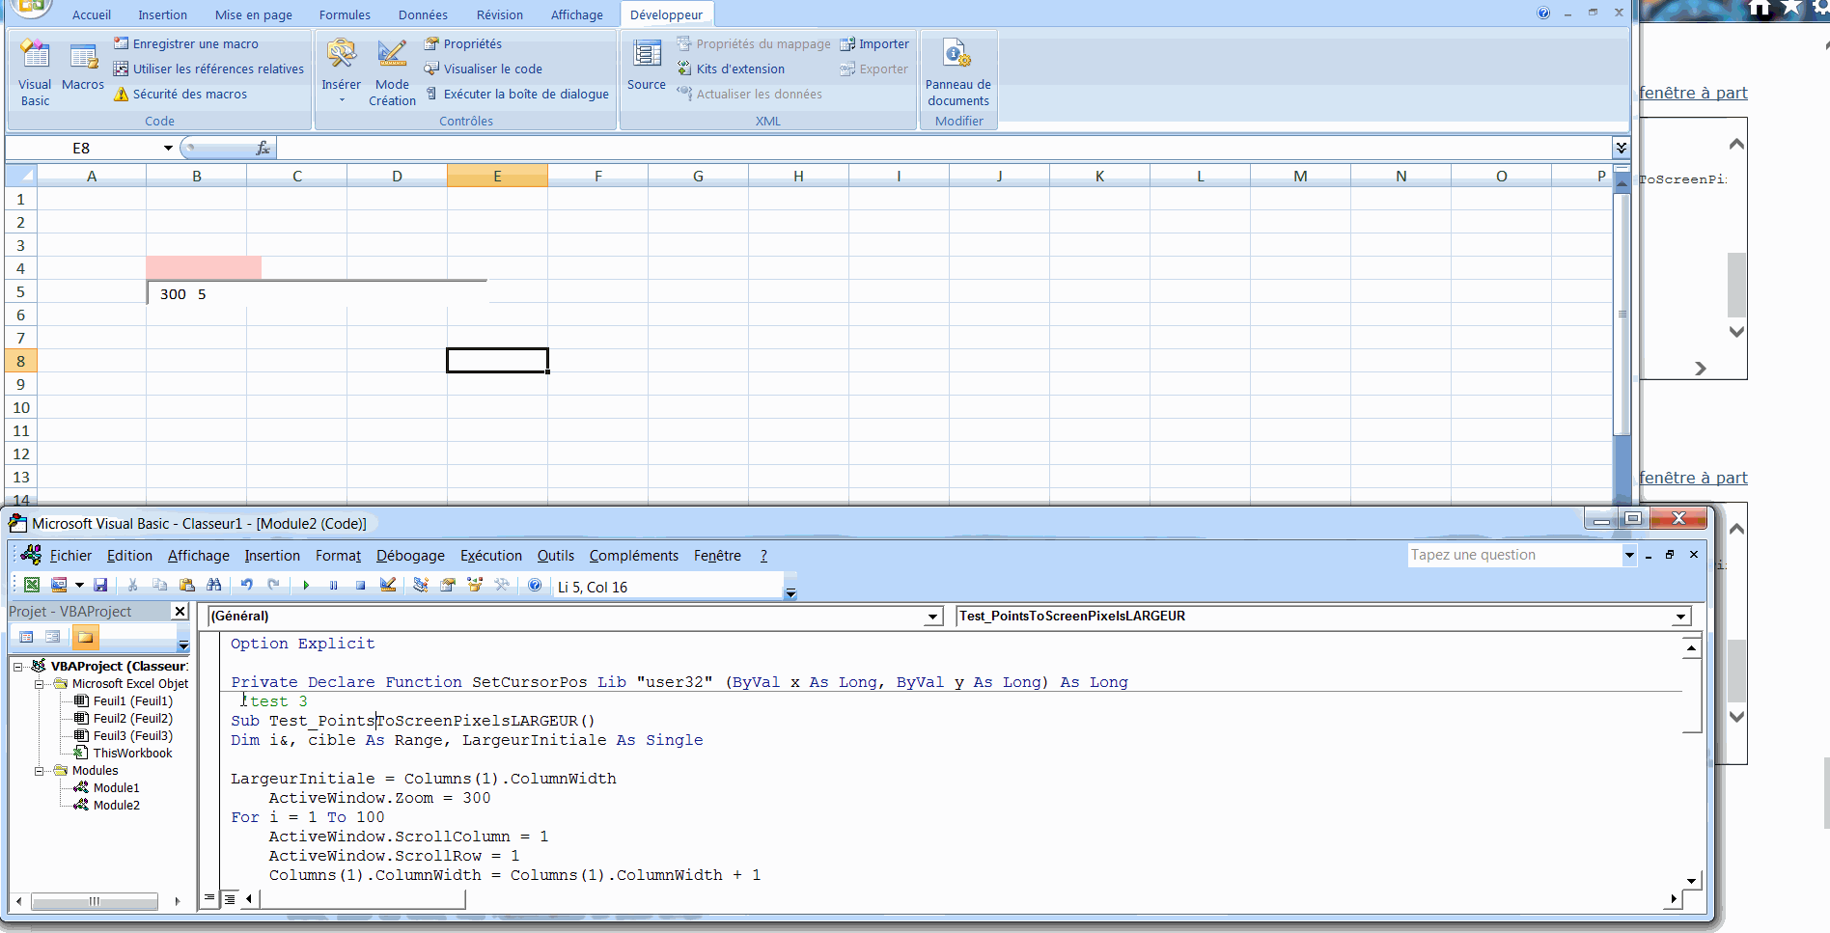1830x933 pixels.
Task: Click the Source XML icon
Action: 646,66
